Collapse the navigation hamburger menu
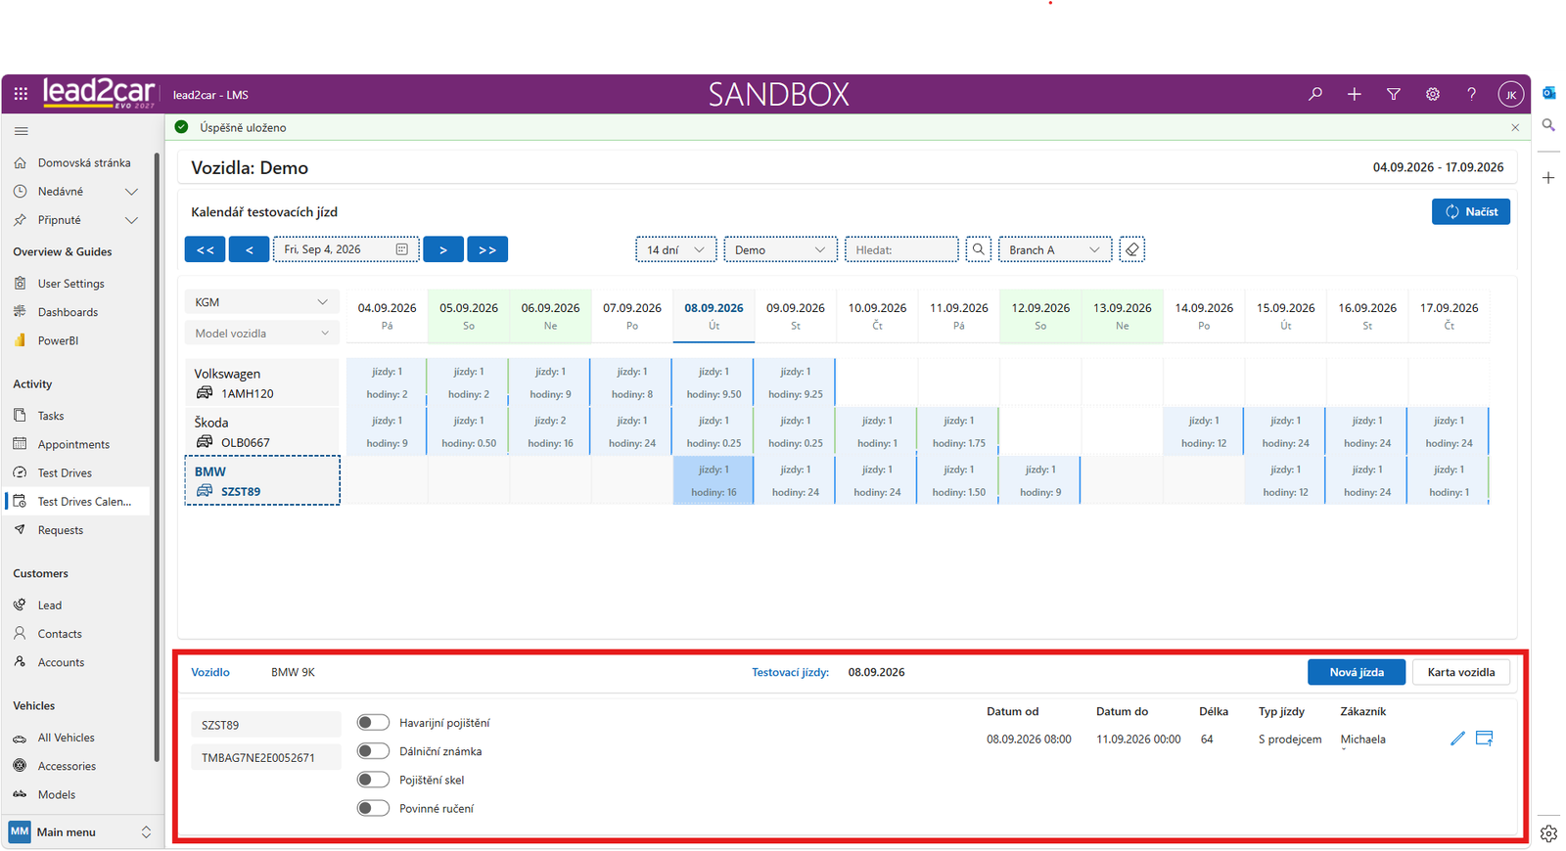The image size is (1566, 851). tap(21, 130)
